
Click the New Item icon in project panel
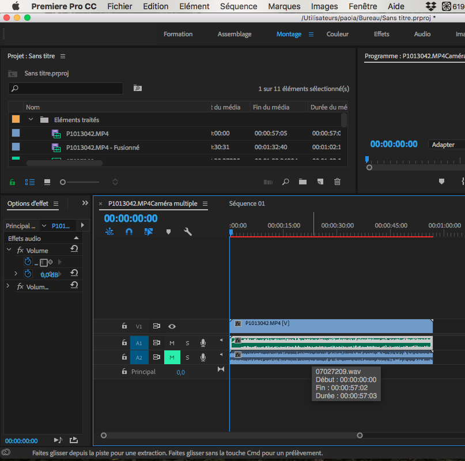tap(320, 182)
